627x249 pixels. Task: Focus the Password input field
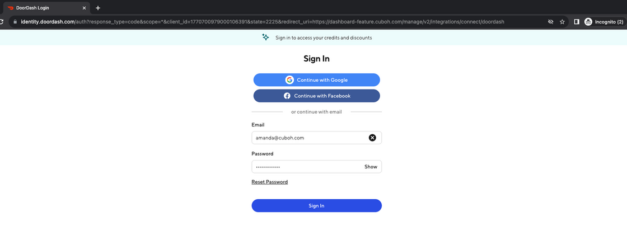305,167
